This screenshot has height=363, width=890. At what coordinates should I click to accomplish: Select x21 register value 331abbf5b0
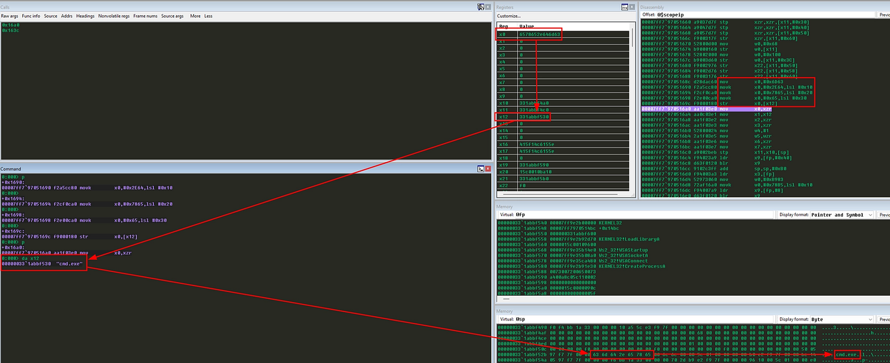coord(534,179)
